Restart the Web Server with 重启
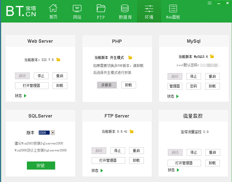232x182 pixels. (x=60, y=76)
